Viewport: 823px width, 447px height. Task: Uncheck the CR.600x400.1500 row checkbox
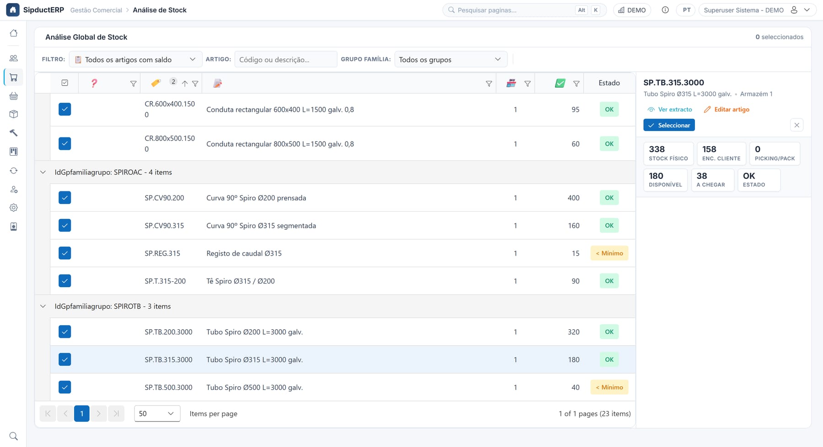pos(65,109)
